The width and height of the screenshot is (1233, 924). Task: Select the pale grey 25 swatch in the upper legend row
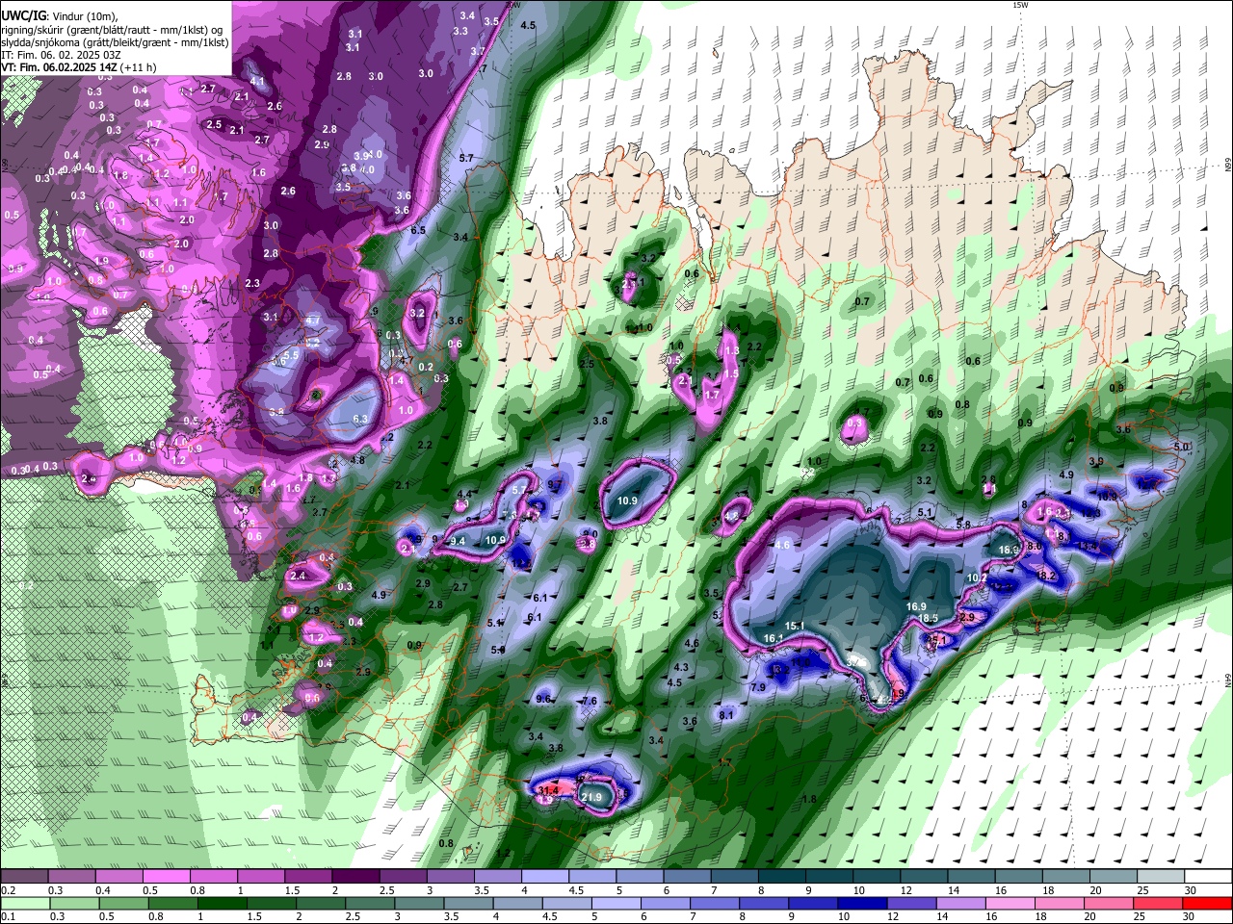(1161, 877)
